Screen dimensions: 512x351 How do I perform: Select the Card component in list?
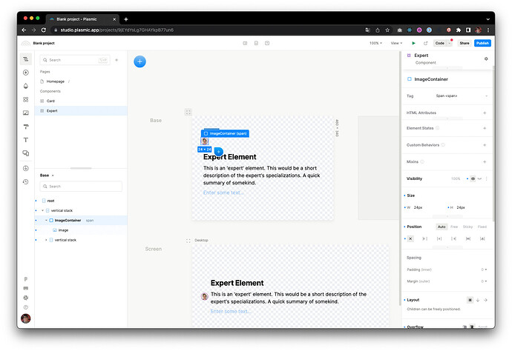[x=50, y=101]
